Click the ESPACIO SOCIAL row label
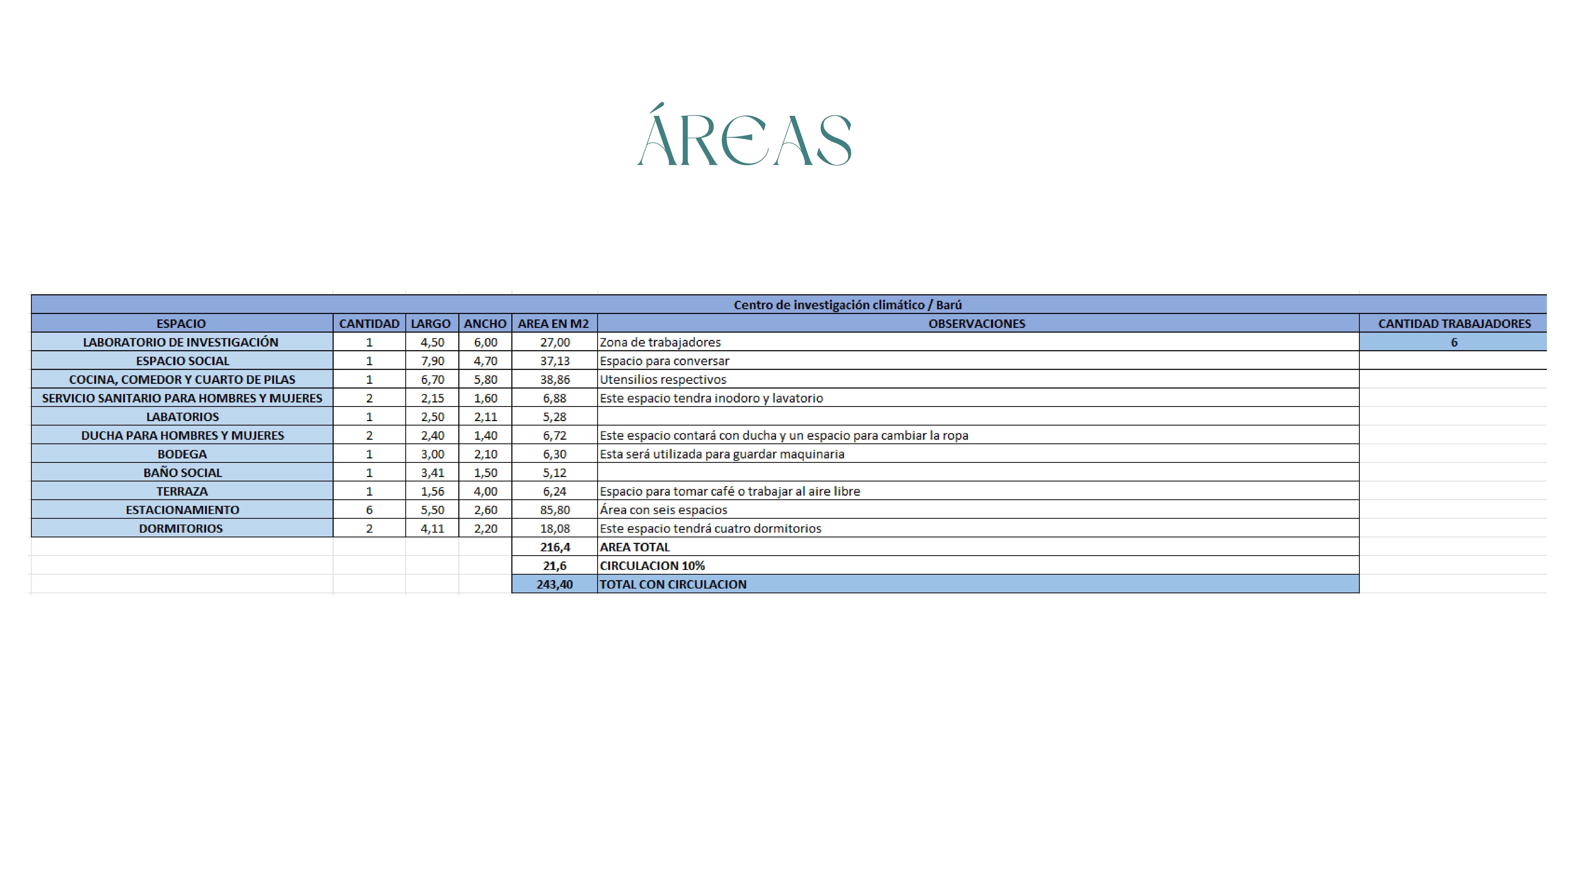The height and width of the screenshot is (886, 1575). coord(182,361)
